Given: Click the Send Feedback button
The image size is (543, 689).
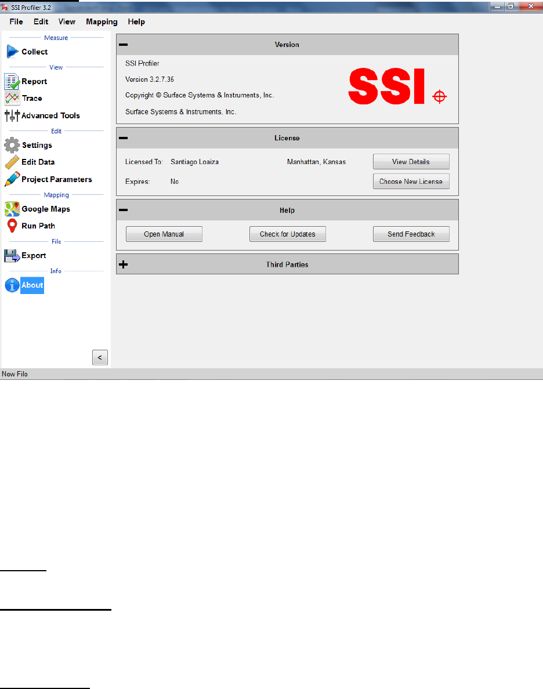Looking at the screenshot, I should (411, 234).
